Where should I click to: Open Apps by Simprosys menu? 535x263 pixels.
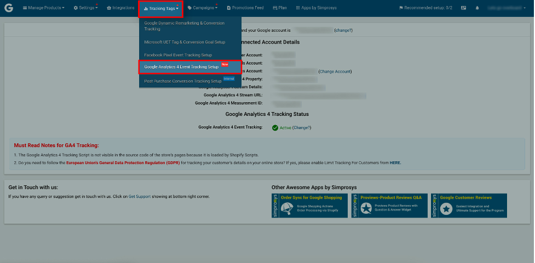(x=317, y=8)
